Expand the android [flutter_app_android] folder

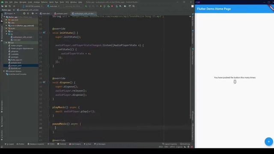pyautogui.click(x=6, y=26)
